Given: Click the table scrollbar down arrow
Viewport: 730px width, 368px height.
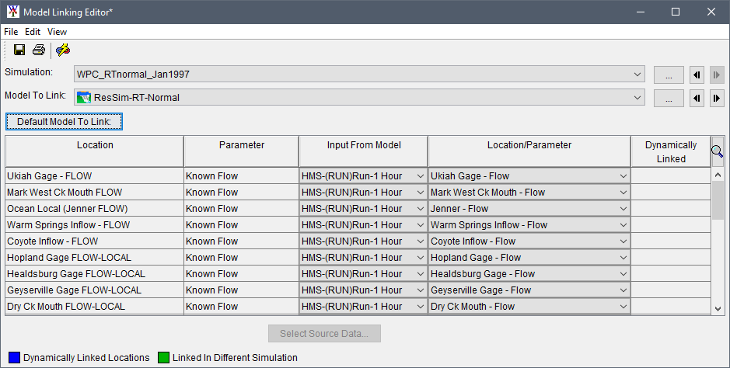Looking at the screenshot, I should point(718,308).
